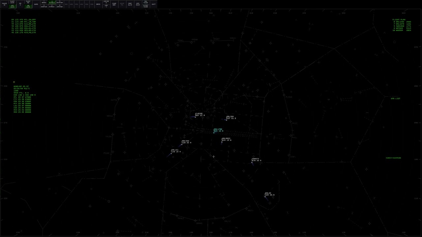Screen dimensions: 422x237
Task: Toggle map 6 DR E NM
Action: tap(60, 6)
